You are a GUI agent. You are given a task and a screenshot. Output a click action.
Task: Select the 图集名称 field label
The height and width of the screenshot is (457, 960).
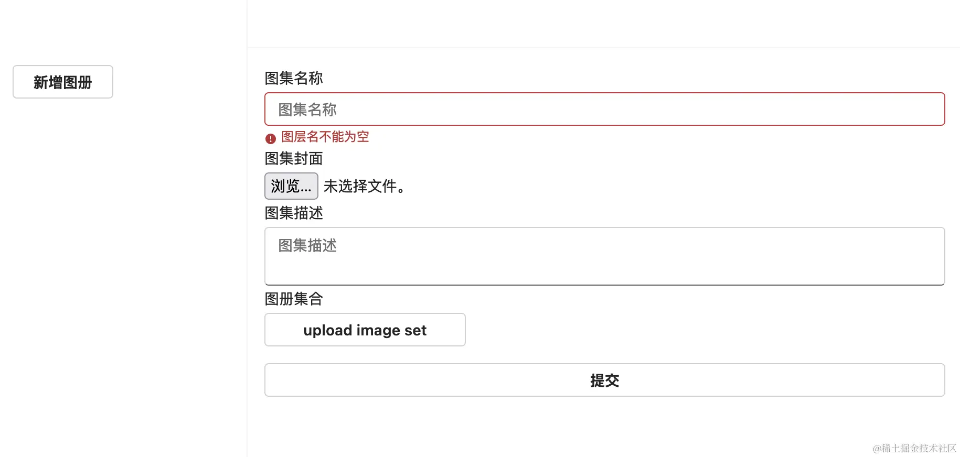pyautogui.click(x=293, y=78)
